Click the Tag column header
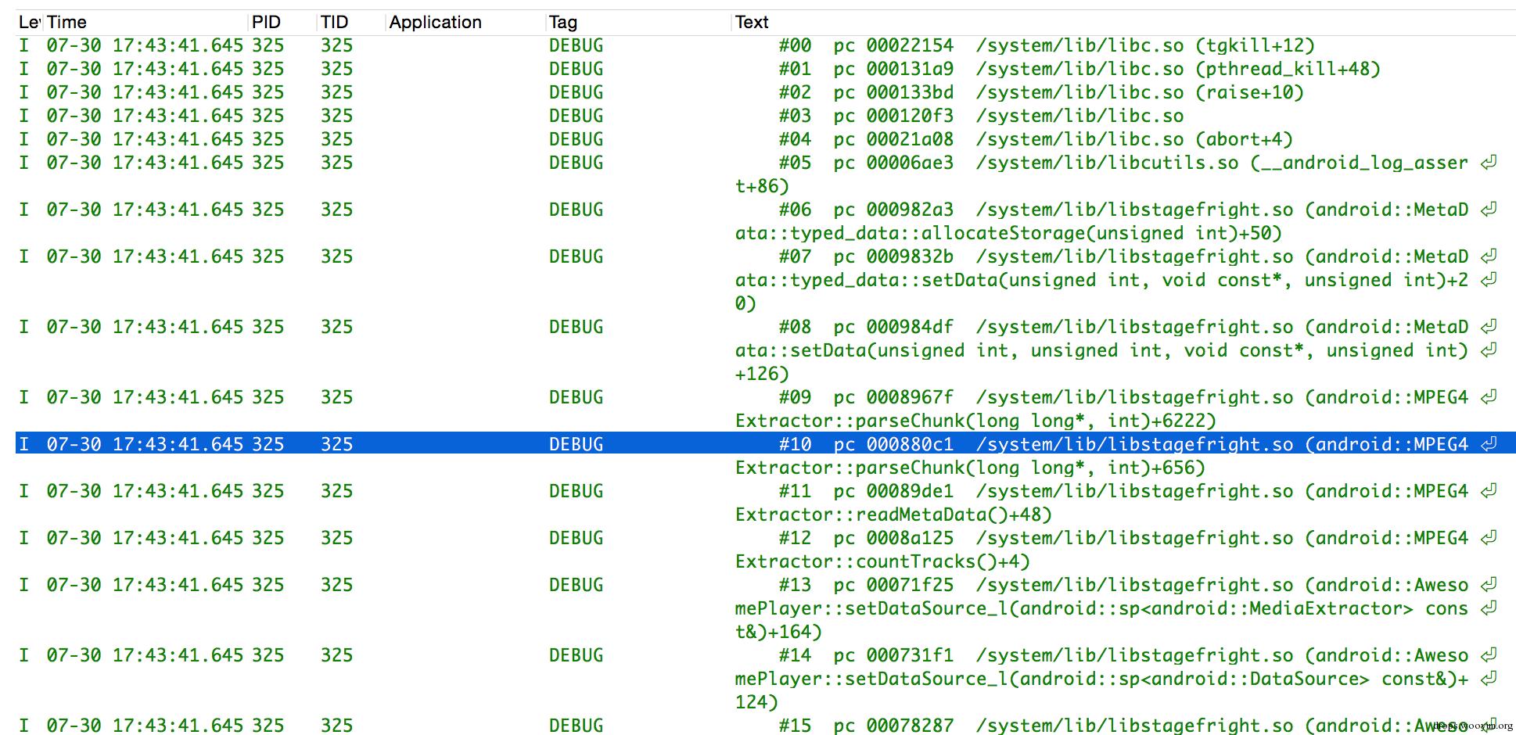The width and height of the screenshot is (1516, 735). point(562,23)
